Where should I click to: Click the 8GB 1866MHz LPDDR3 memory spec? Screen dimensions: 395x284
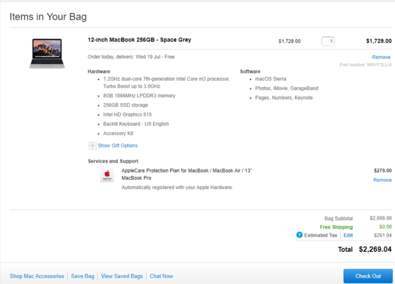pos(139,95)
